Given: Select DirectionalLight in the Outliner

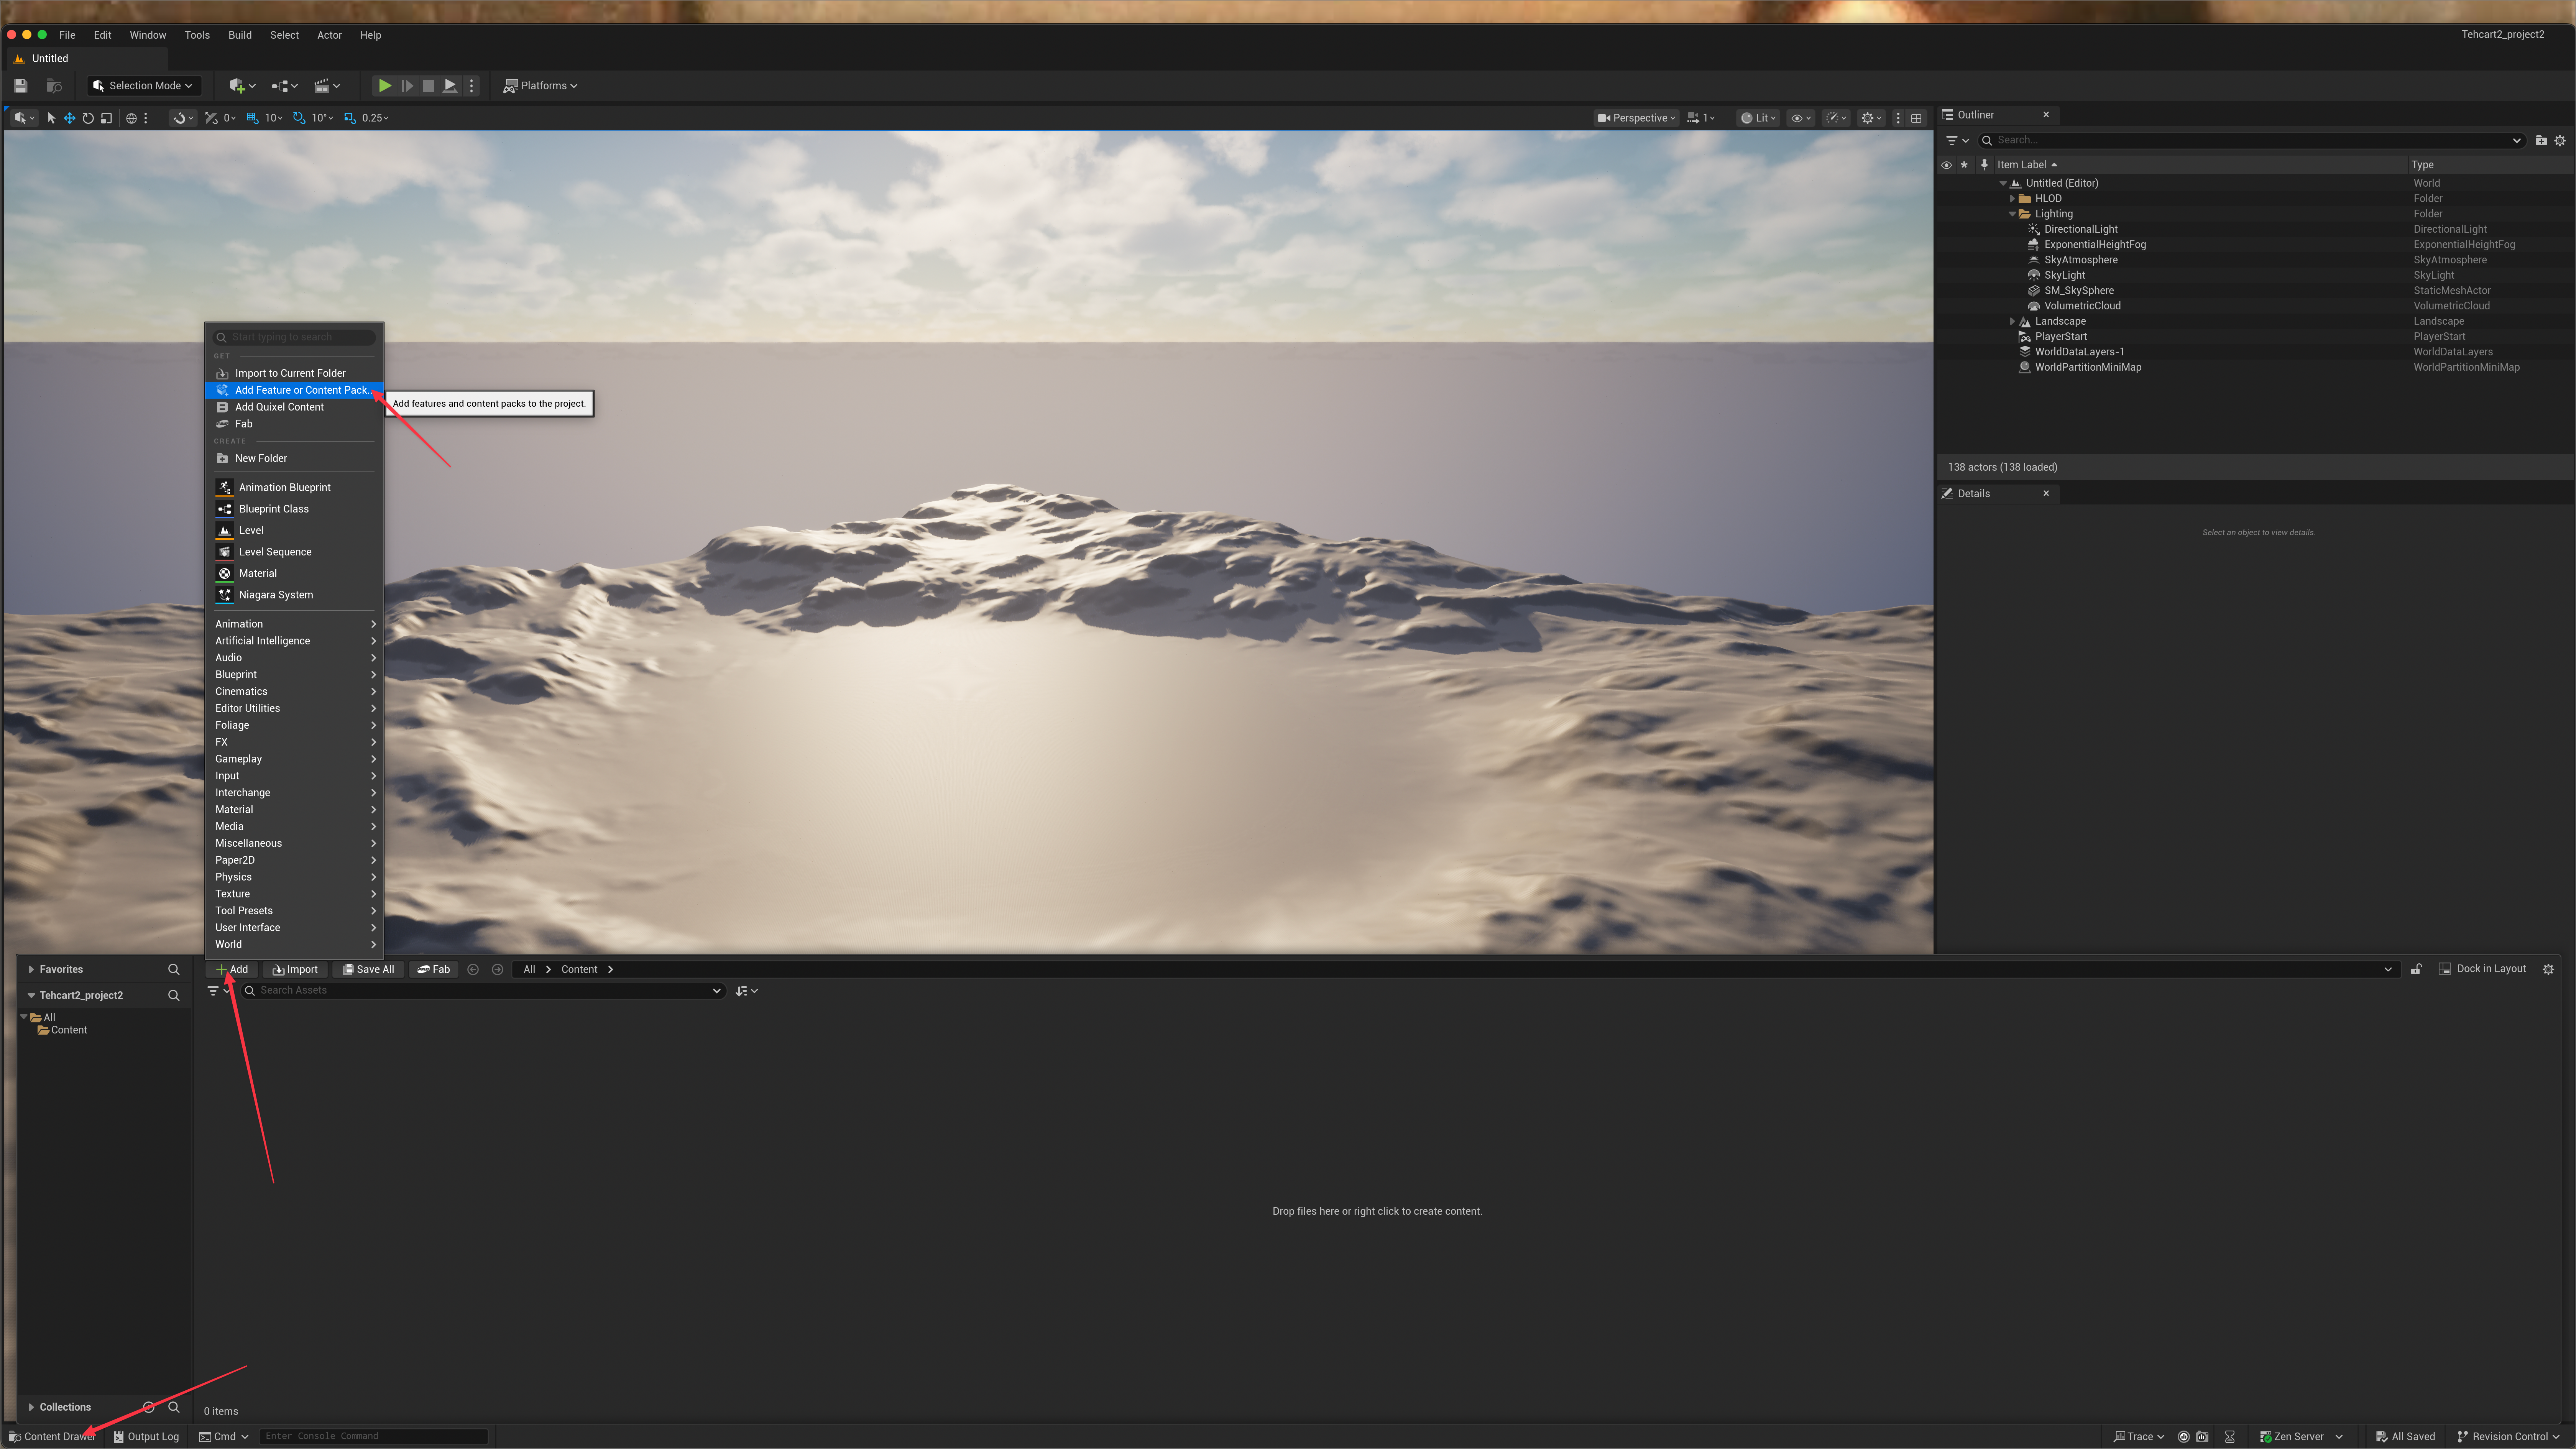Looking at the screenshot, I should 2081,229.
